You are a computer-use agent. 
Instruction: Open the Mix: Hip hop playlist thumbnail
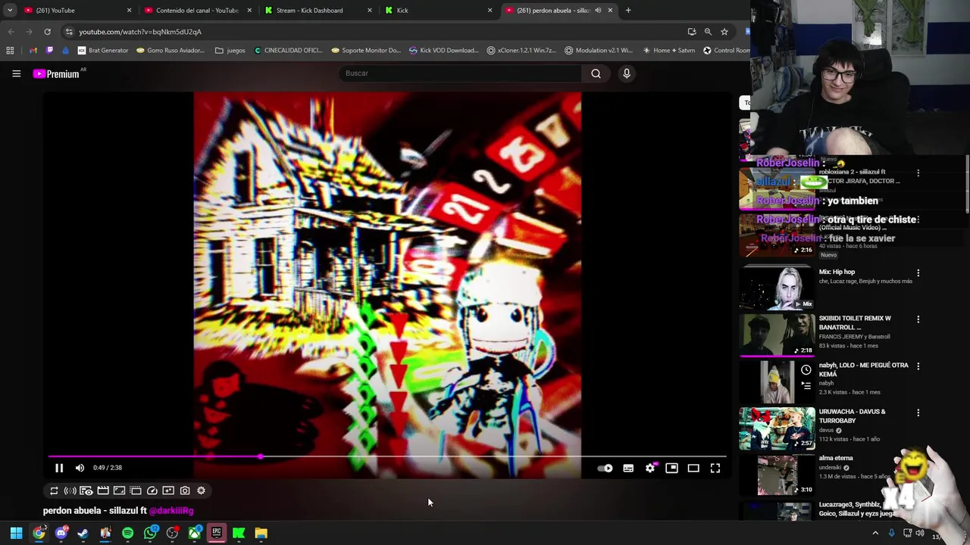pyautogui.click(x=777, y=288)
